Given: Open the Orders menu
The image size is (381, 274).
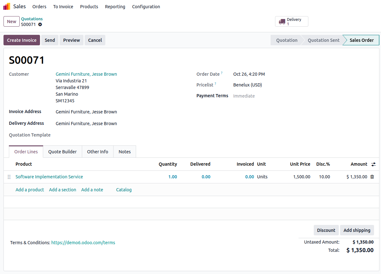Looking at the screenshot, I should point(39,7).
